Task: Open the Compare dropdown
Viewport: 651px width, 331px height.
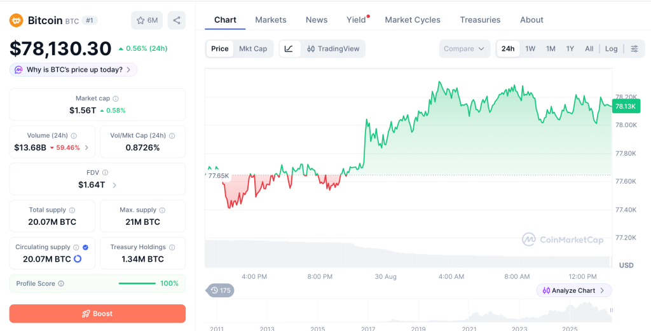Action: [x=464, y=48]
